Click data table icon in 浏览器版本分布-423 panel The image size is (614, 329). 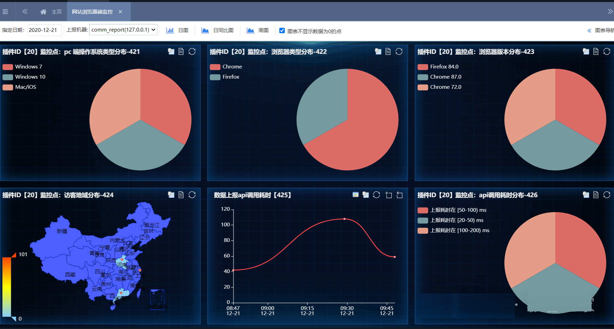click(586, 52)
